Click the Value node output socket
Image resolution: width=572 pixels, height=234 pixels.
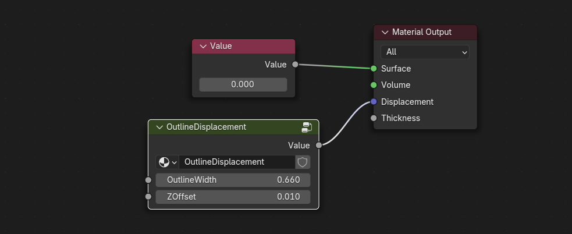[295, 65]
